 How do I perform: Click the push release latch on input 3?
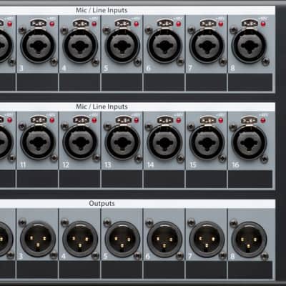[38, 24]
